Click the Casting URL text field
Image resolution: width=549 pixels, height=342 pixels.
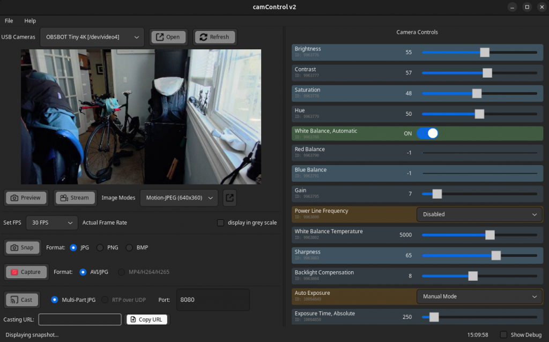coord(80,319)
